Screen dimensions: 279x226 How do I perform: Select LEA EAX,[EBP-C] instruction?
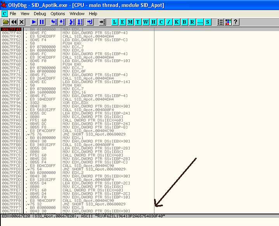click(x=95, y=40)
